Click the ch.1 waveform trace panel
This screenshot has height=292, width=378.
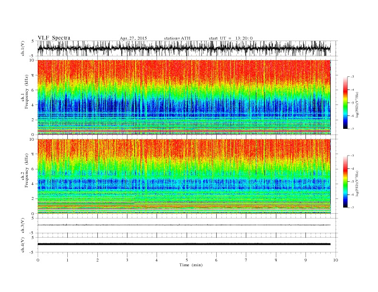click(x=188, y=48)
